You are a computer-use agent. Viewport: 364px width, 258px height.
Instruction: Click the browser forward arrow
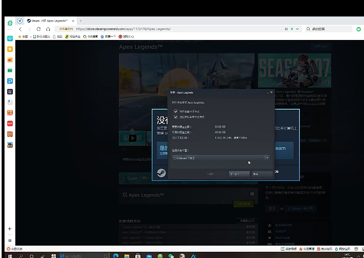pos(30,29)
